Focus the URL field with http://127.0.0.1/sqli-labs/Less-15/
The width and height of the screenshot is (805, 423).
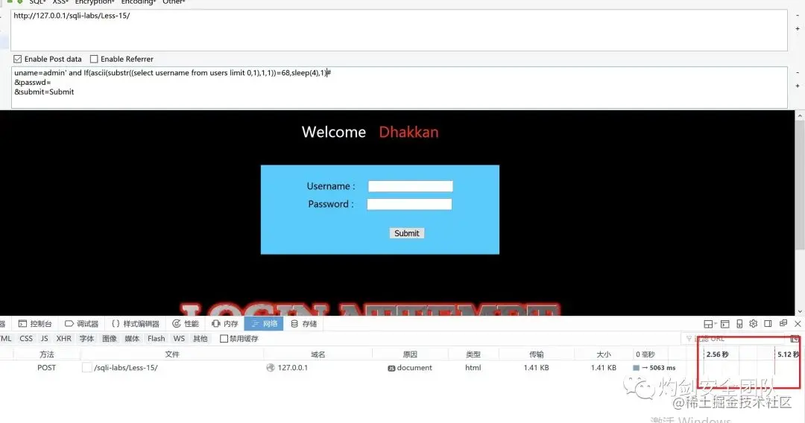click(399, 30)
